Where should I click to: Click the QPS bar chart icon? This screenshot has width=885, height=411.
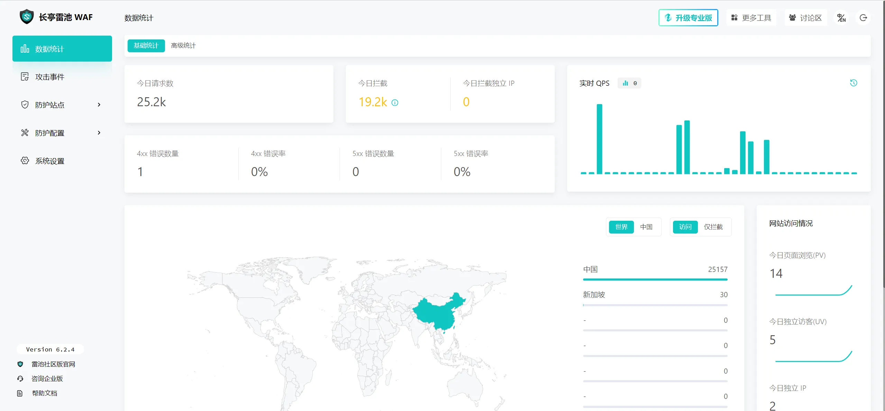click(x=625, y=83)
